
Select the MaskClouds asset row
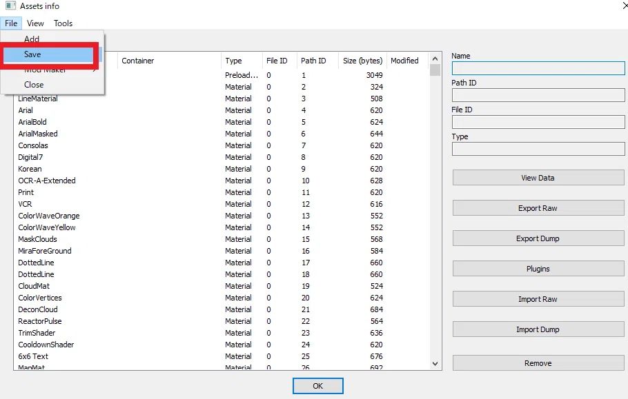pos(222,239)
